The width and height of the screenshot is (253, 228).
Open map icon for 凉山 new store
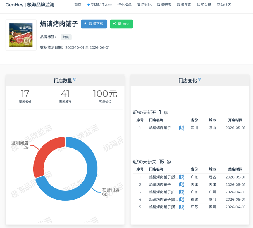click(182, 128)
